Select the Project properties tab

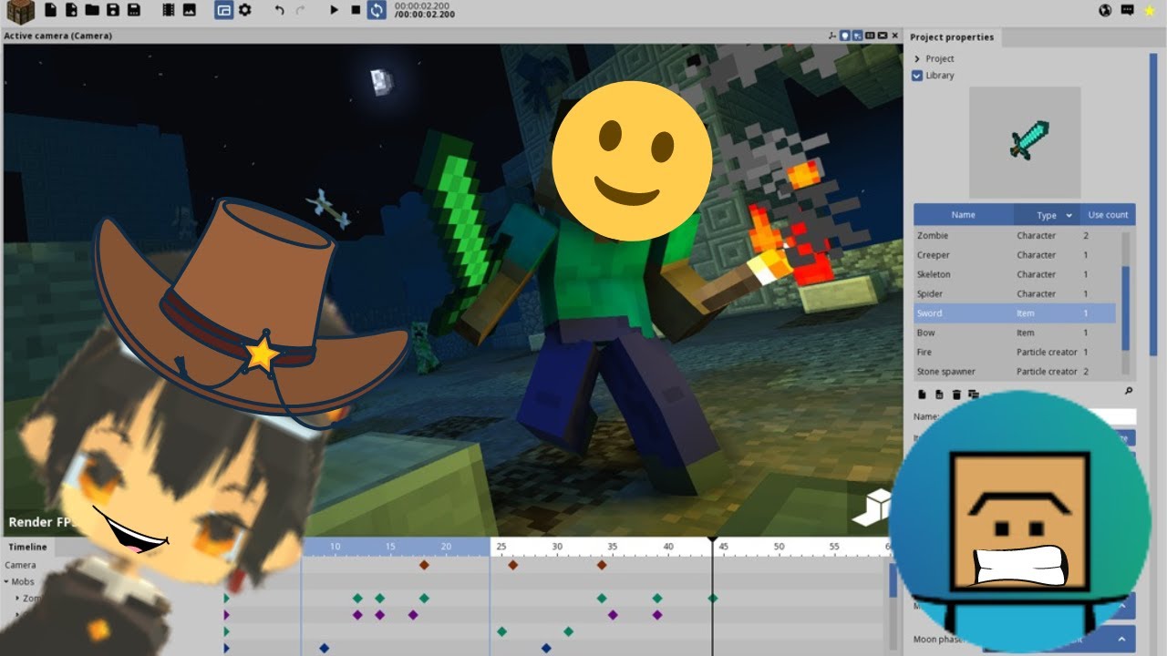click(952, 37)
